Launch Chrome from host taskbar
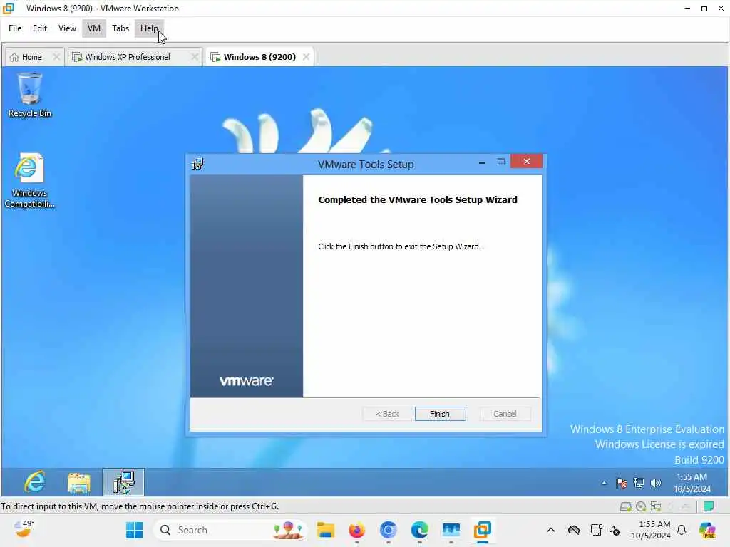The height and width of the screenshot is (547, 730). [x=389, y=530]
